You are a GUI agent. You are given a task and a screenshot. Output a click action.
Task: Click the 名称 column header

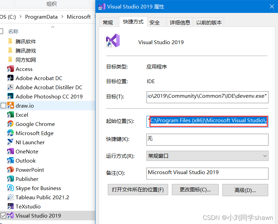click(x=13, y=31)
